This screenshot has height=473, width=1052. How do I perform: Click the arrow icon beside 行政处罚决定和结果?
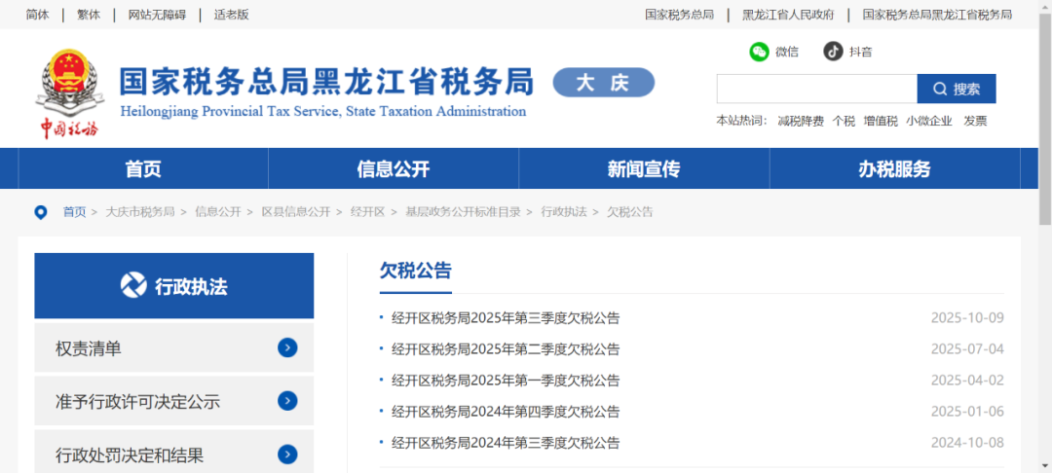(x=286, y=455)
